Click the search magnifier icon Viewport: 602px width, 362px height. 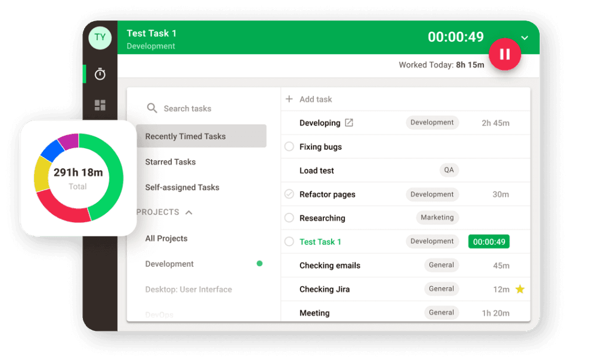pyautogui.click(x=152, y=108)
